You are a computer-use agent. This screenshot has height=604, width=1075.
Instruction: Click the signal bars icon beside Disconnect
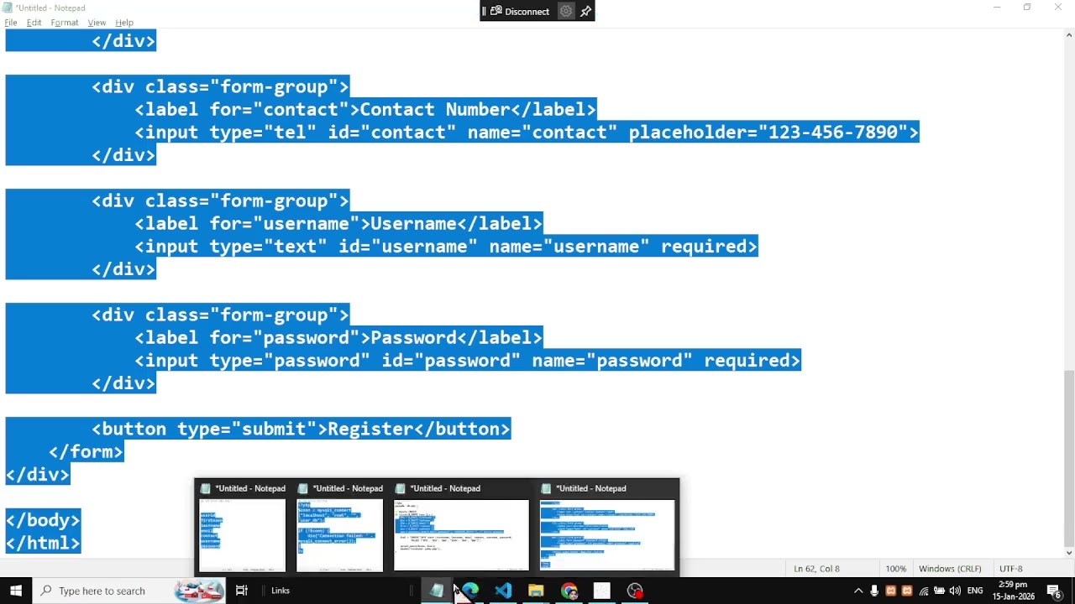(485, 11)
